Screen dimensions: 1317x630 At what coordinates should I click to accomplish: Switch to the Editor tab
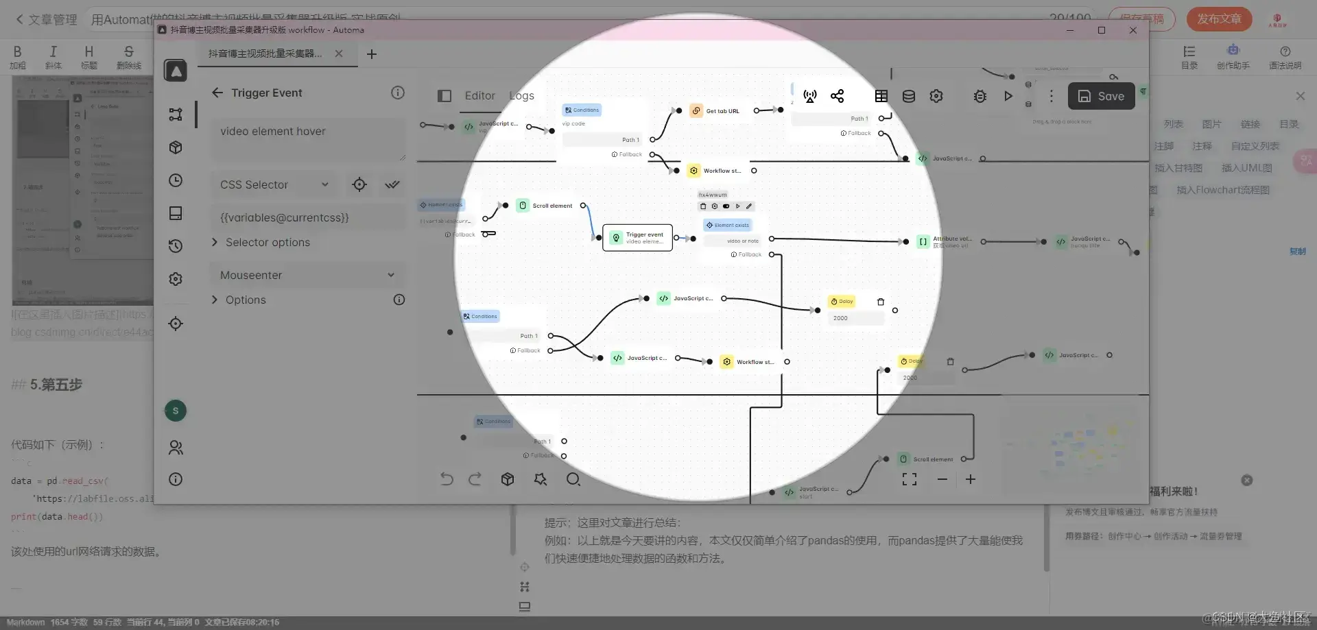(479, 96)
